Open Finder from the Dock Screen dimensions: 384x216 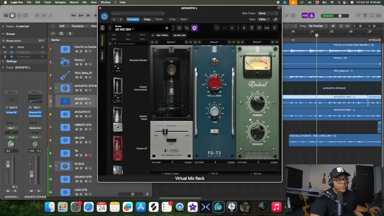(50, 207)
